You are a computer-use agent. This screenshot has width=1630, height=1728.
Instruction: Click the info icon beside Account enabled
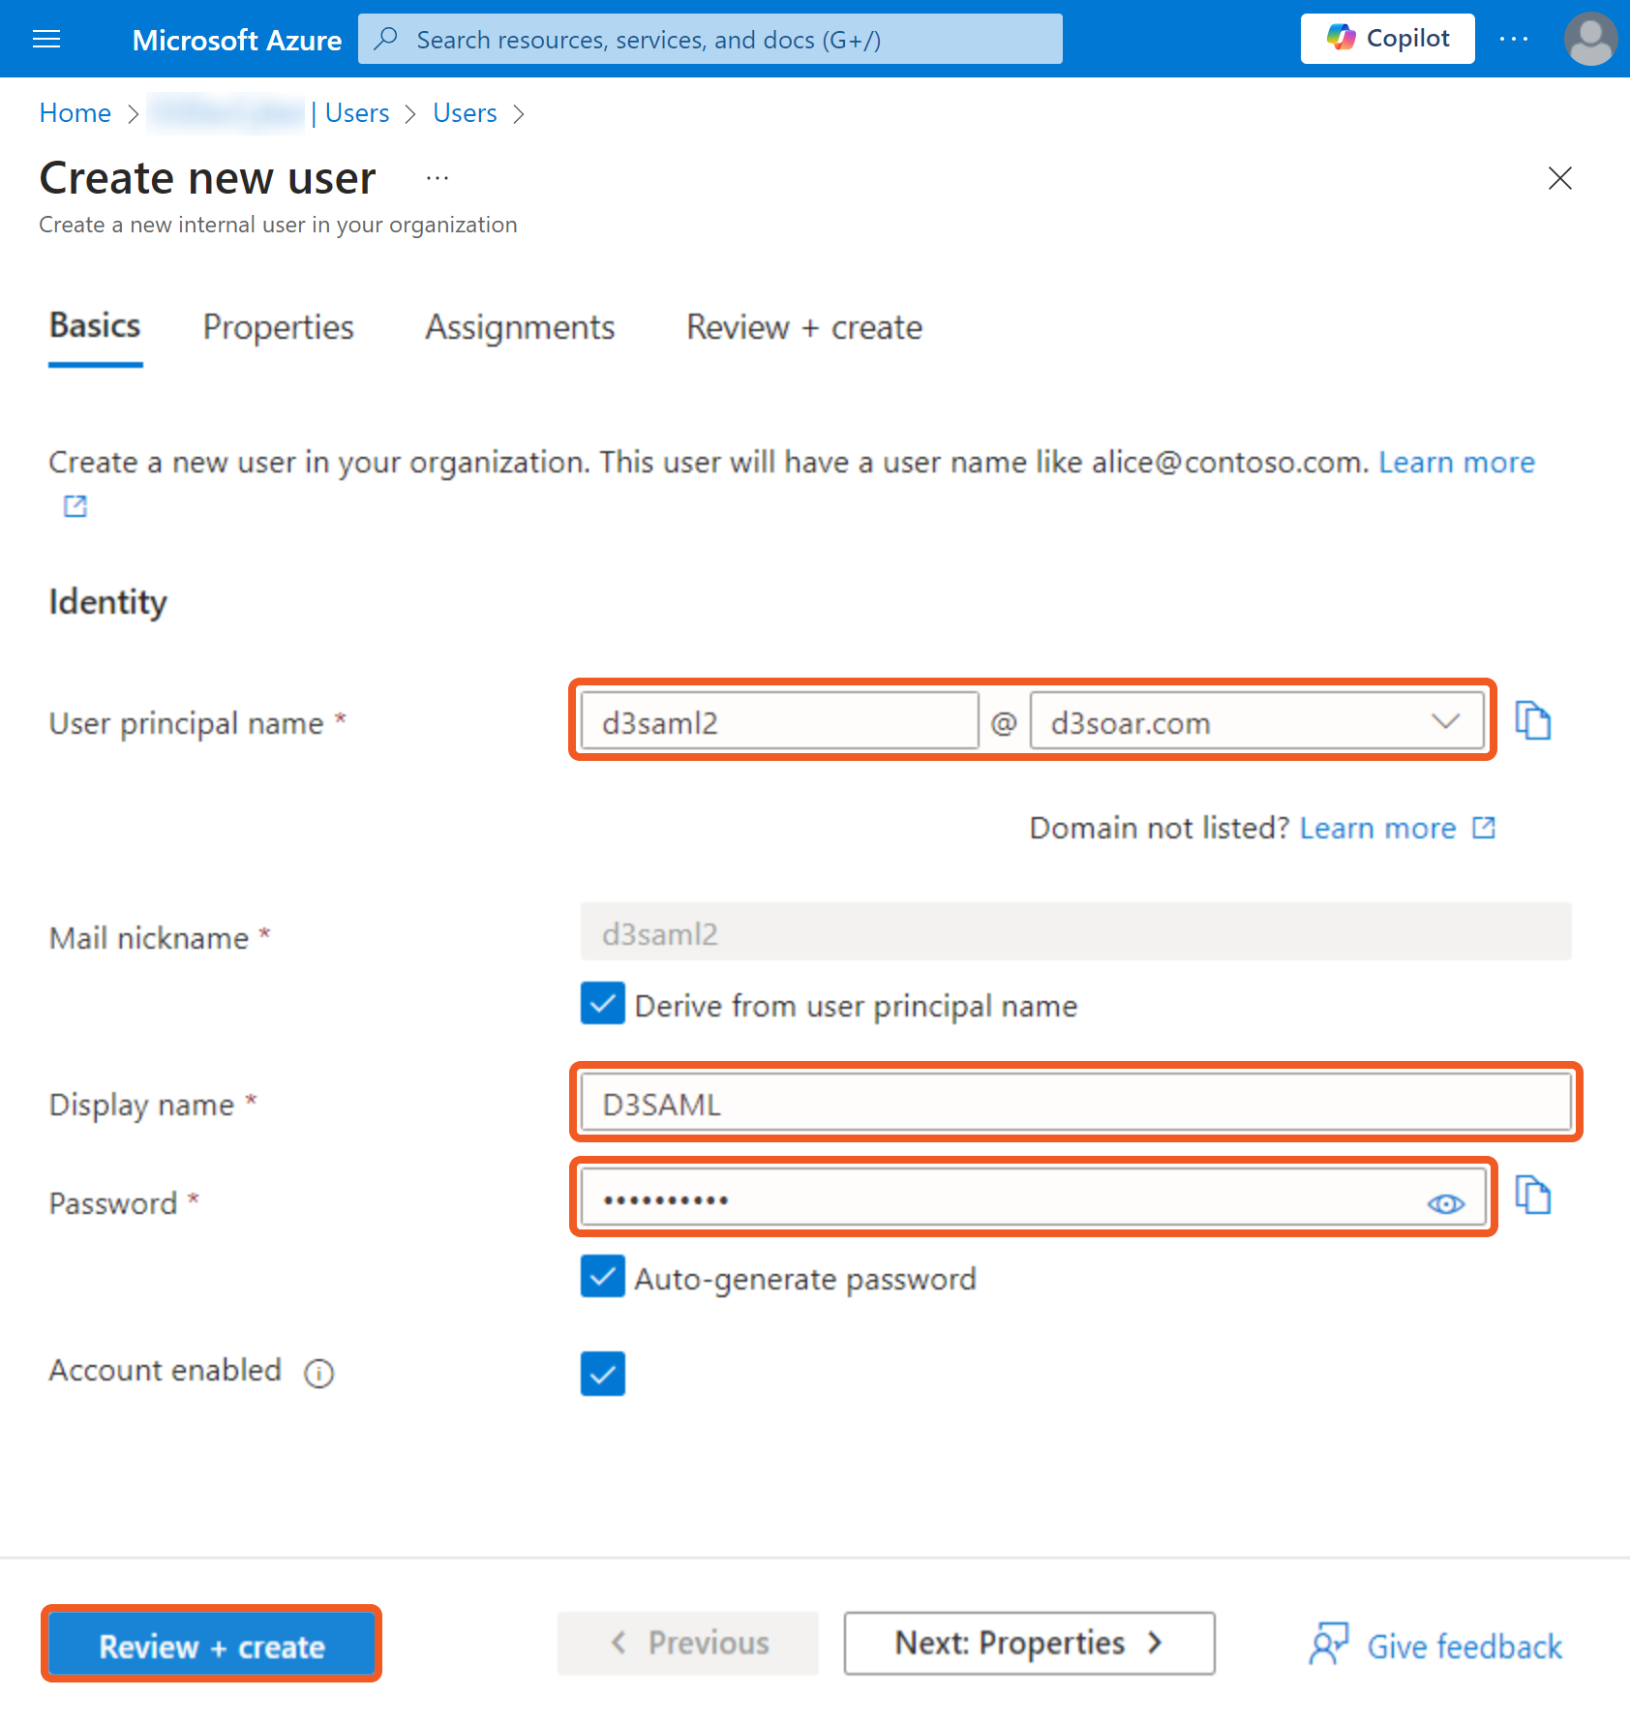pyautogui.click(x=318, y=1373)
